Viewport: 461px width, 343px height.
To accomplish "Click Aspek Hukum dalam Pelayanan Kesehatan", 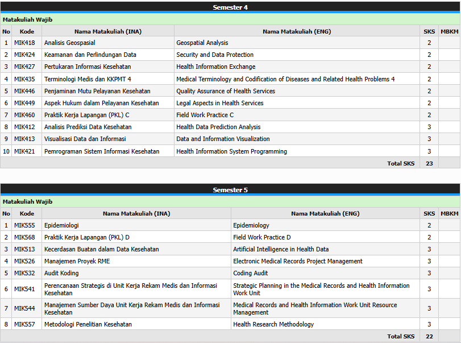I will (x=101, y=103).
